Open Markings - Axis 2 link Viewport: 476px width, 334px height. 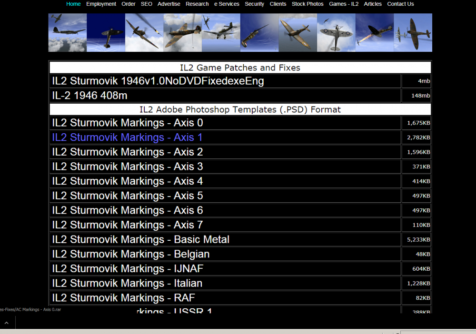[x=128, y=152]
